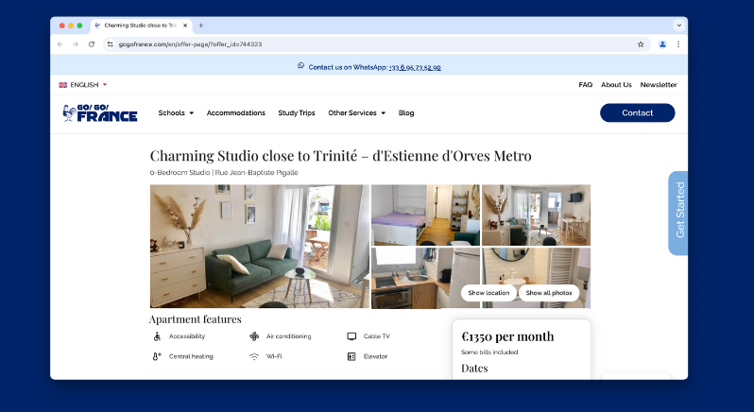The image size is (754, 412).
Task: Reload the page in browser
Action: tap(92, 44)
